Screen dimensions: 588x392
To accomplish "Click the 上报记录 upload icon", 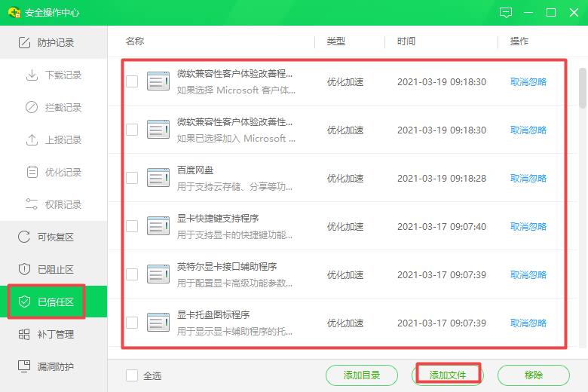I will [32, 140].
